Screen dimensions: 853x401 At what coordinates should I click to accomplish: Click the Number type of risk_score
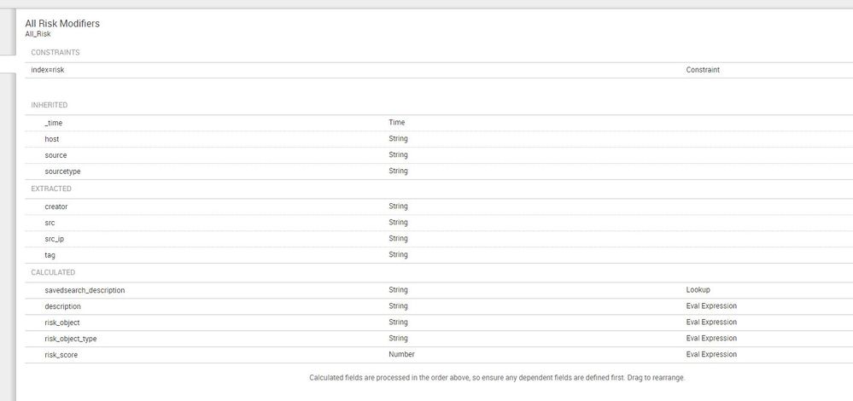[x=401, y=355]
